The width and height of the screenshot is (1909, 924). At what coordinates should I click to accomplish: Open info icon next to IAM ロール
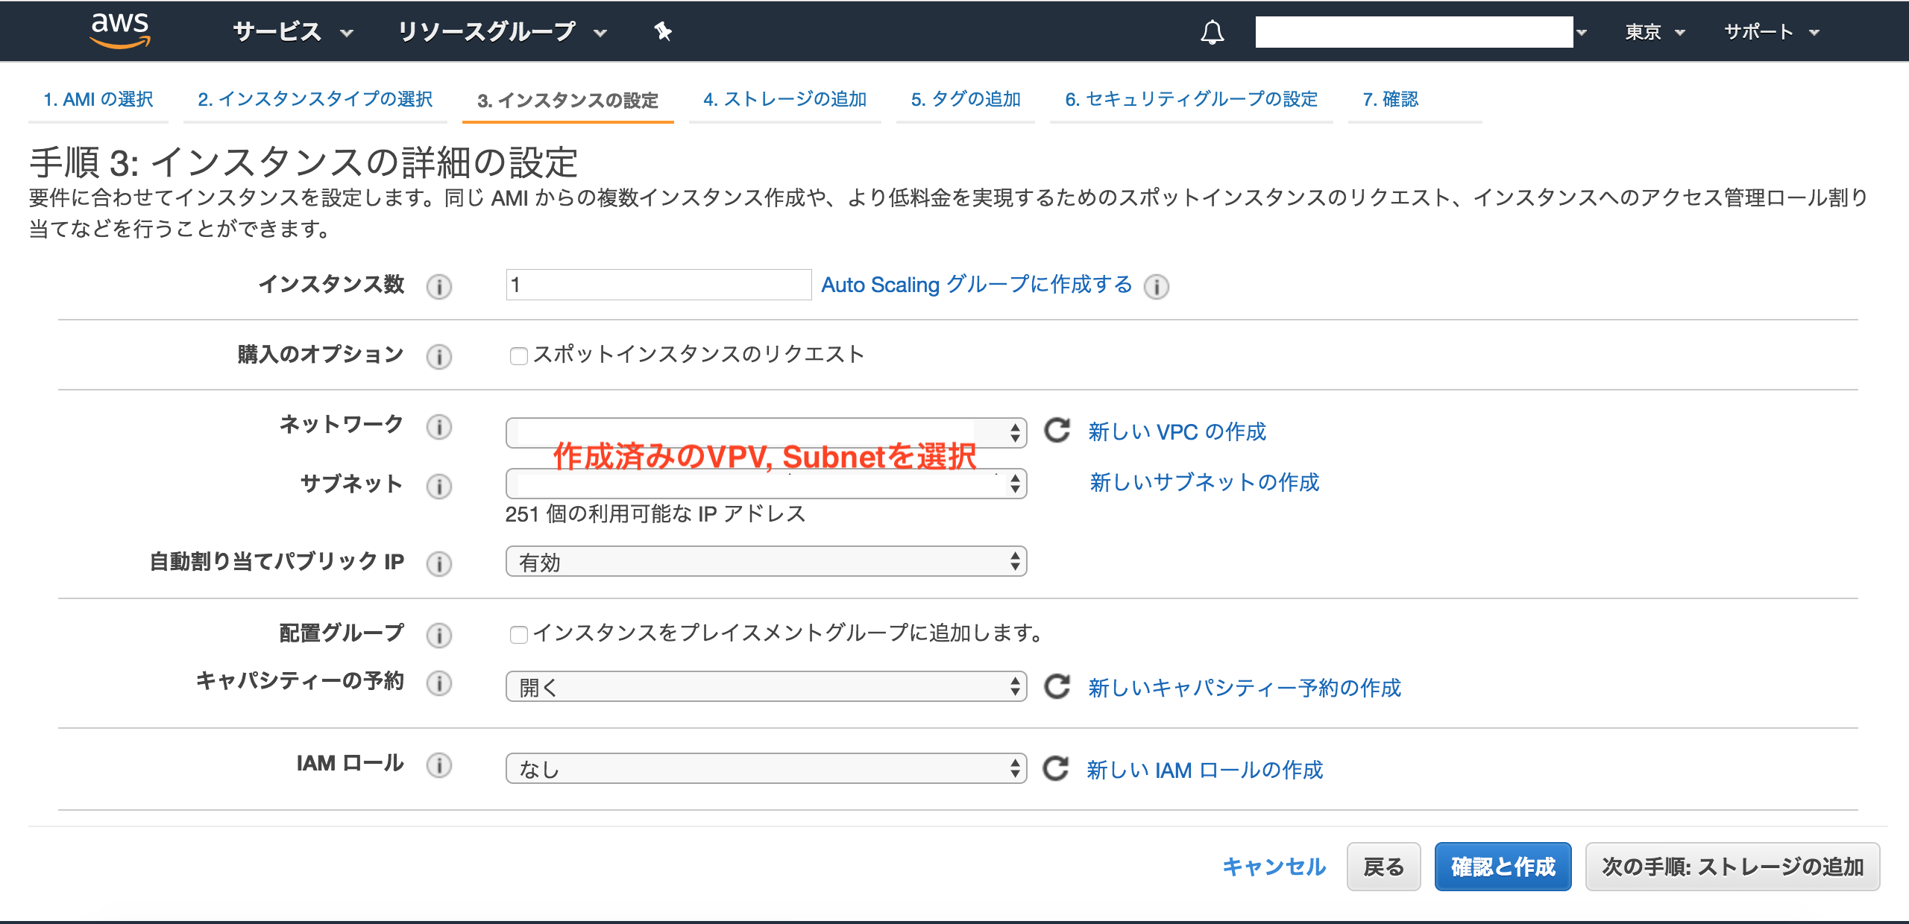(x=439, y=765)
